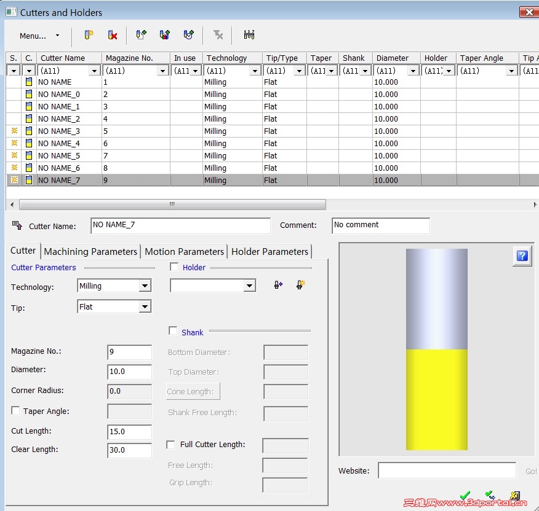539x511 pixels.
Task: Tick the Full Cutter Length checkbox
Action: point(170,445)
